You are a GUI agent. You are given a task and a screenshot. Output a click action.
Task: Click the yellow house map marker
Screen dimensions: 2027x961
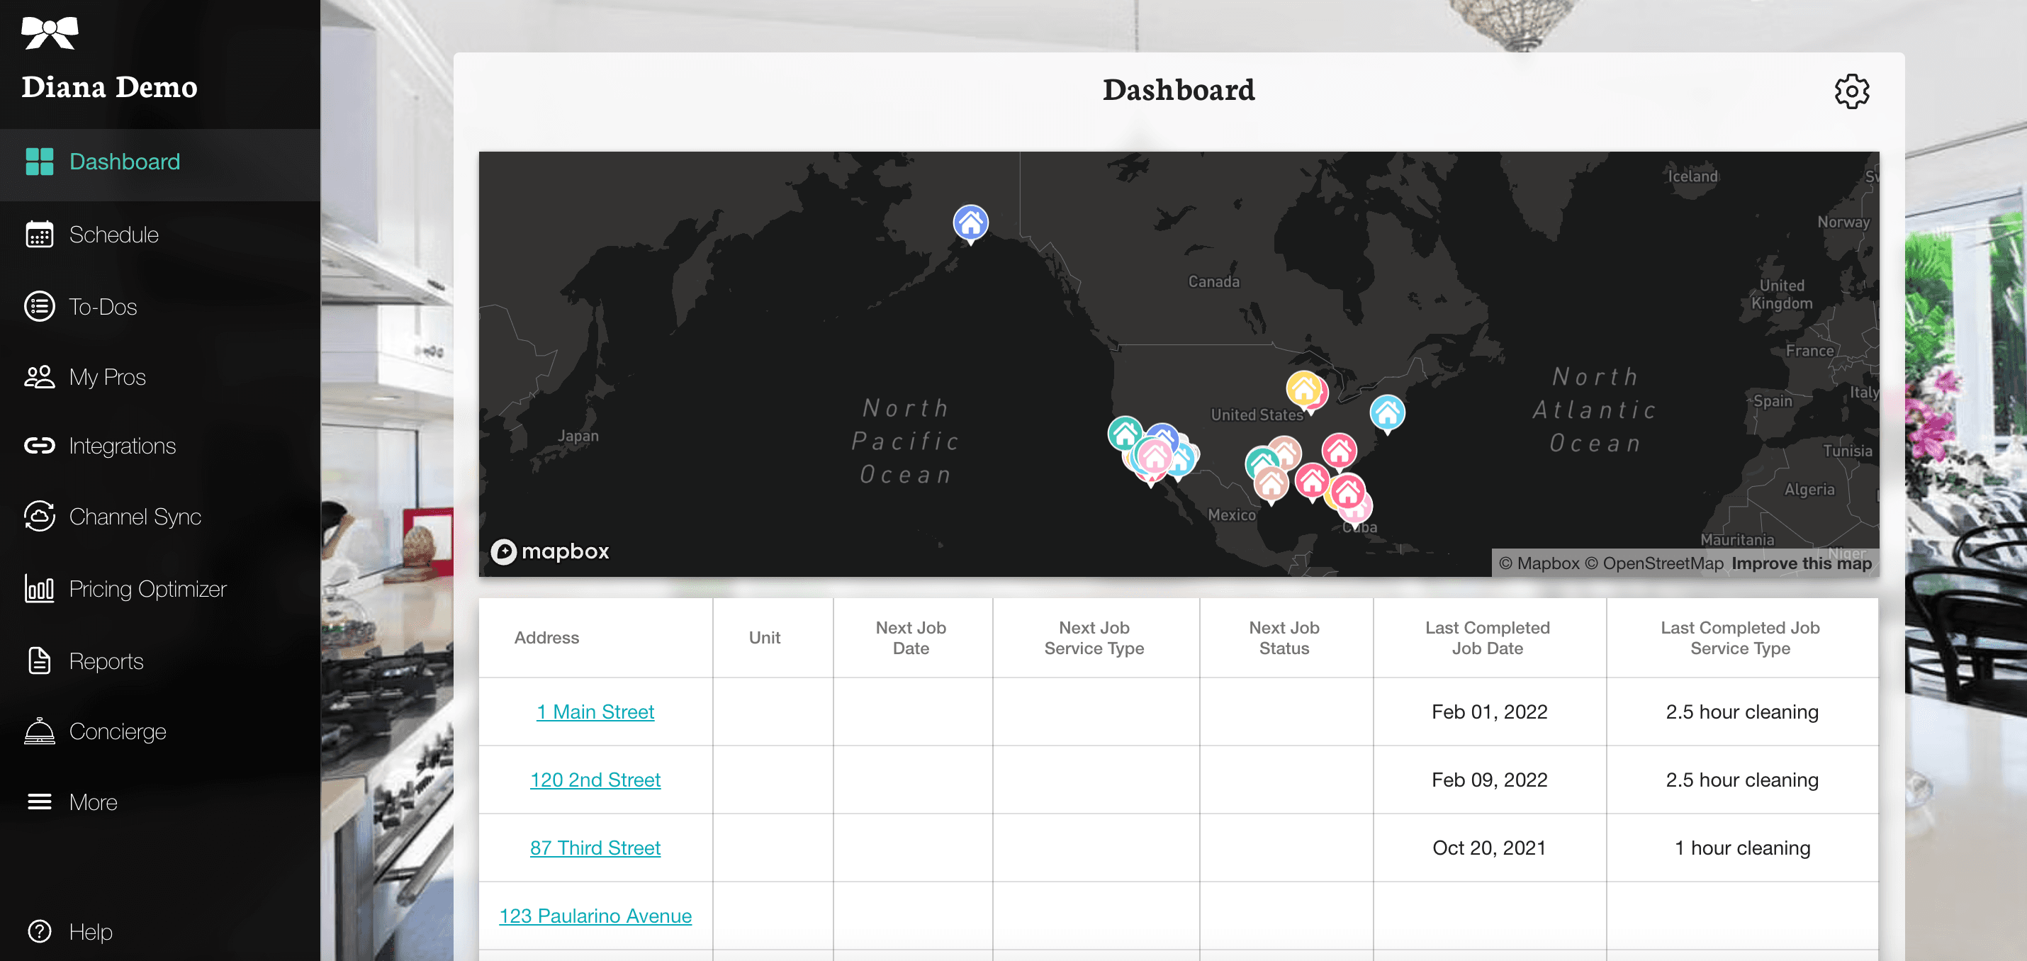tap(1303, 388)
